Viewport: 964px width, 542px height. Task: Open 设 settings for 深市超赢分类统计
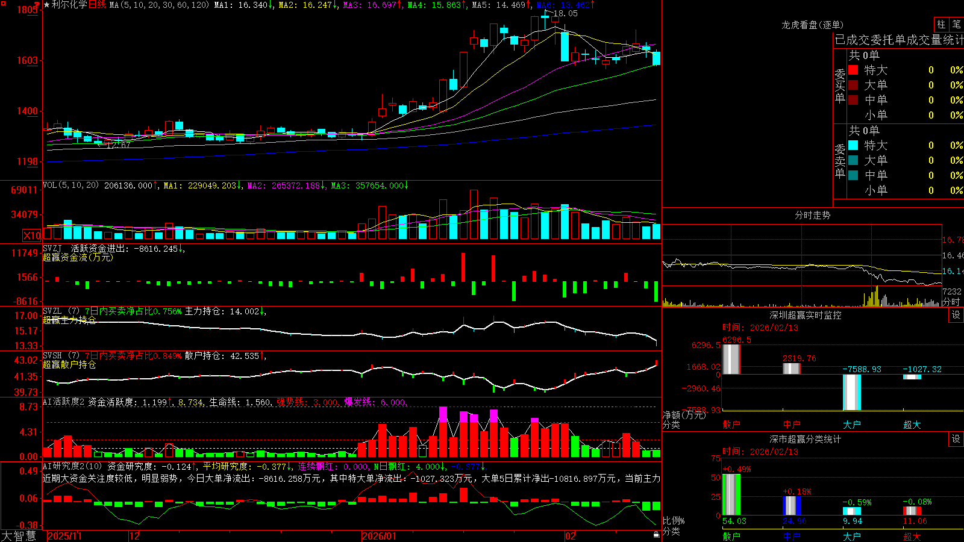click(x=956, y=439)
